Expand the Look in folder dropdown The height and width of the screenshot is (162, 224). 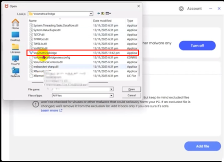point(91,14)
